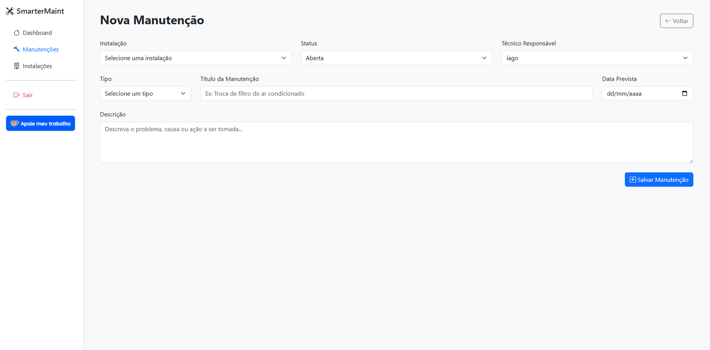Viewport: 710px width, 350px height.
Task: Open the Instalação dropdown
Action: pos(195,58)
